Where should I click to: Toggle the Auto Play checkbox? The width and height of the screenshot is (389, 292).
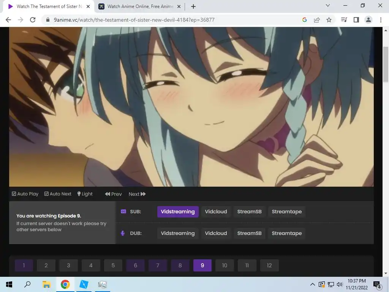click(25, 194)
